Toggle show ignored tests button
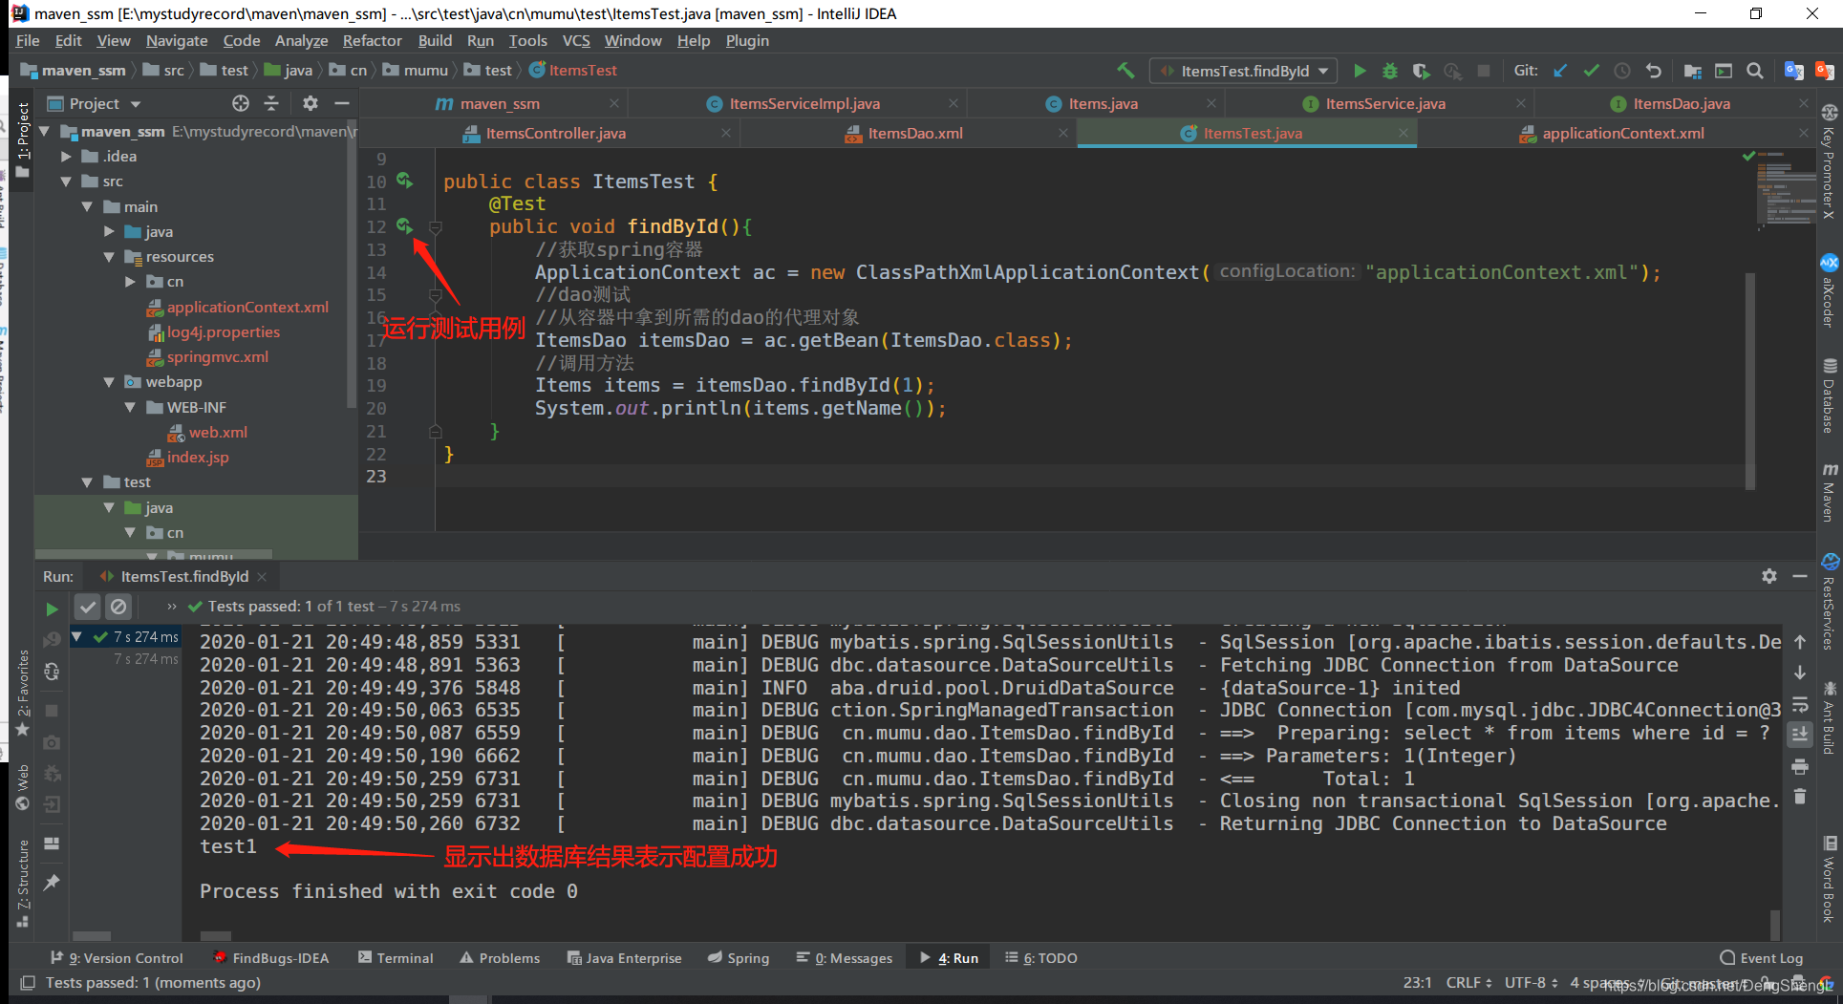The height and width of the screenshot is (1004, 1843). pos(118,607)
